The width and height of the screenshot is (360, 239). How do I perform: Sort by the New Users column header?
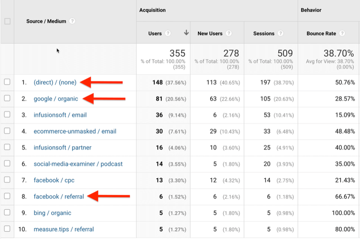click(x=210, y=33)
